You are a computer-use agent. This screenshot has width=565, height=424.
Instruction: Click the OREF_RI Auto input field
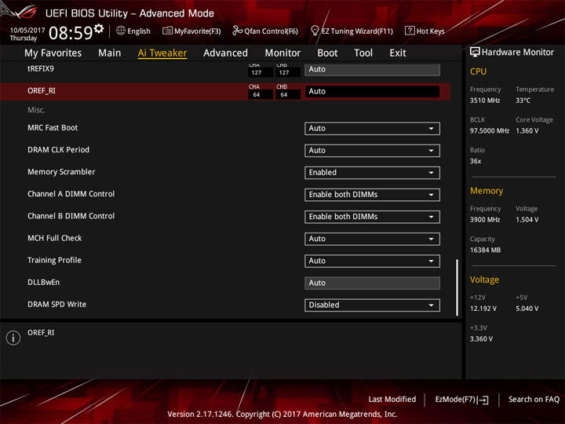[x=372, y=91]
